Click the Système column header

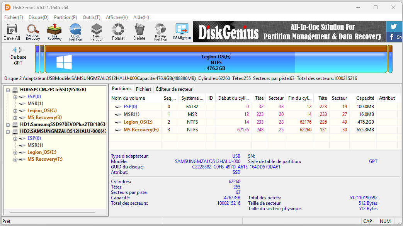[192, 98]
